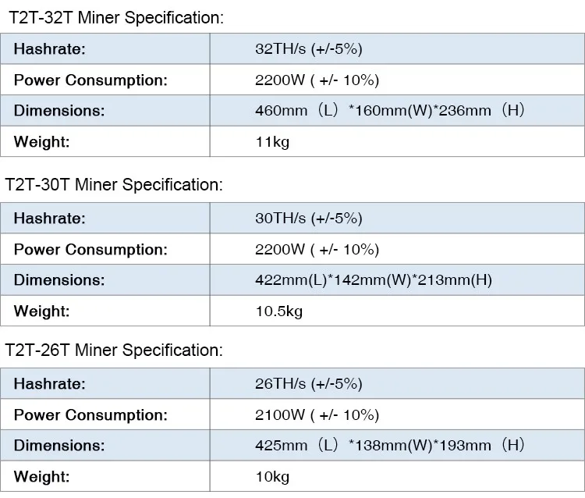
Task: Click the T2T-32T Miner Specification heading
Action: [114, 16]
